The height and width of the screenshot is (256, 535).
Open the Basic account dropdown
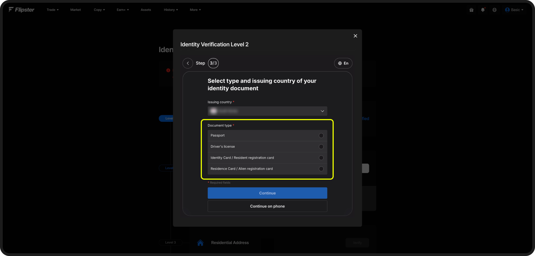[514, 10]
